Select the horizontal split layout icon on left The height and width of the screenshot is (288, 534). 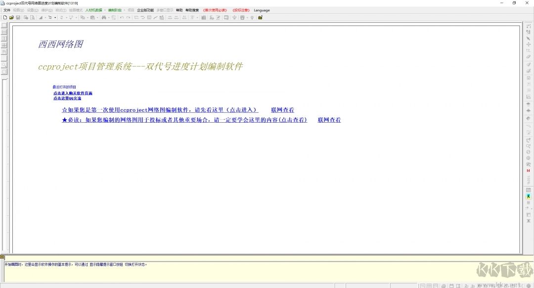click(4, 32)
